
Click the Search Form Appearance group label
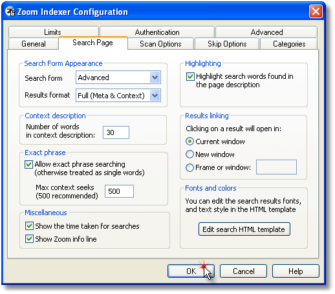tap(63, 63)
